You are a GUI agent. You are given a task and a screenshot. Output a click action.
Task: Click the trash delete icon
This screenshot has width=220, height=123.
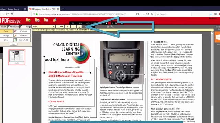point(108,27)
